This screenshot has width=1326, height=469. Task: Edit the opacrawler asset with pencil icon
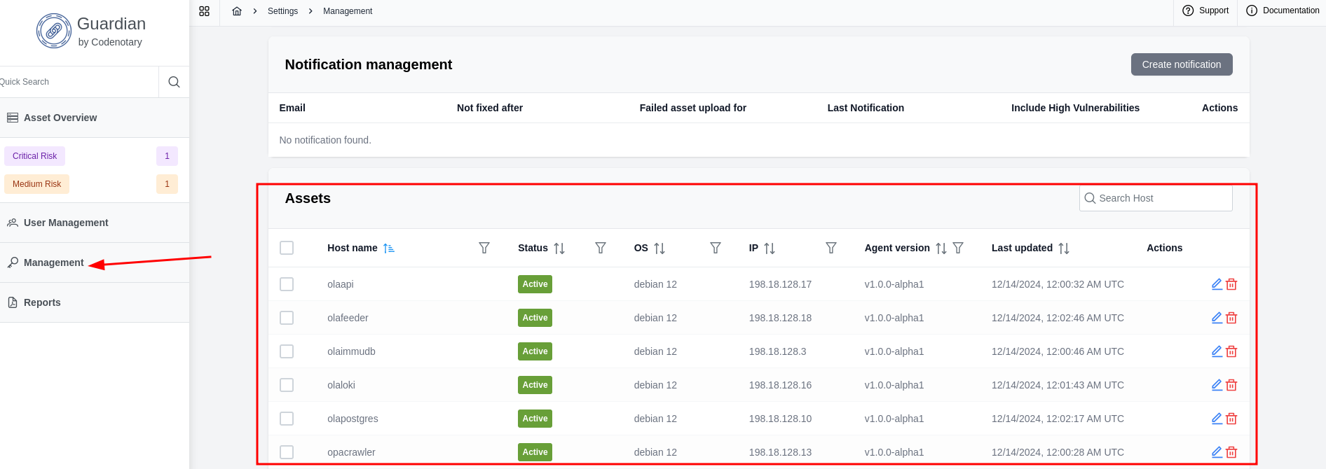coord(1217,452)
